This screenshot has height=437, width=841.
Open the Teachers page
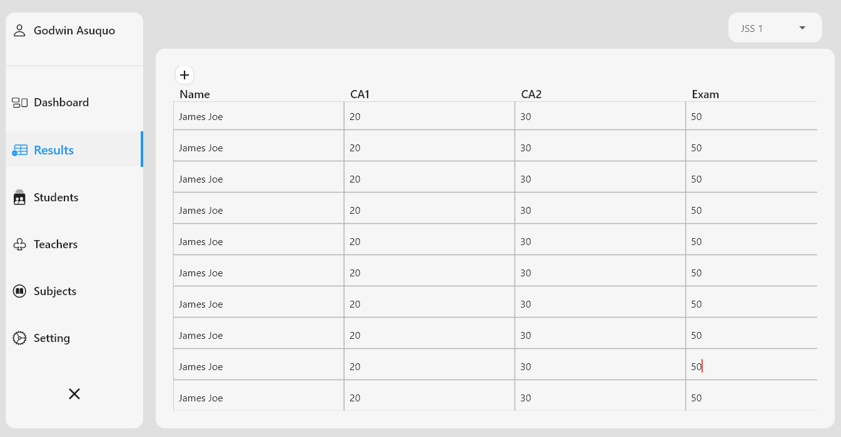click(55, 244)
